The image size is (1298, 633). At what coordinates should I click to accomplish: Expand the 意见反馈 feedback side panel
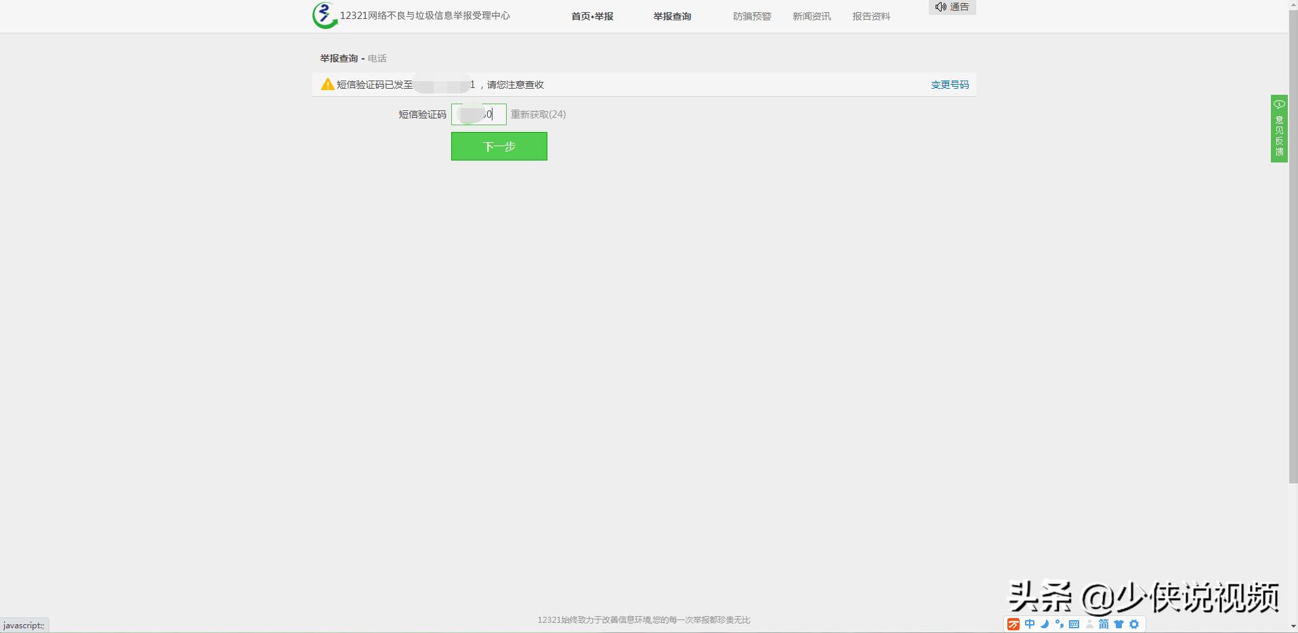1279,129
